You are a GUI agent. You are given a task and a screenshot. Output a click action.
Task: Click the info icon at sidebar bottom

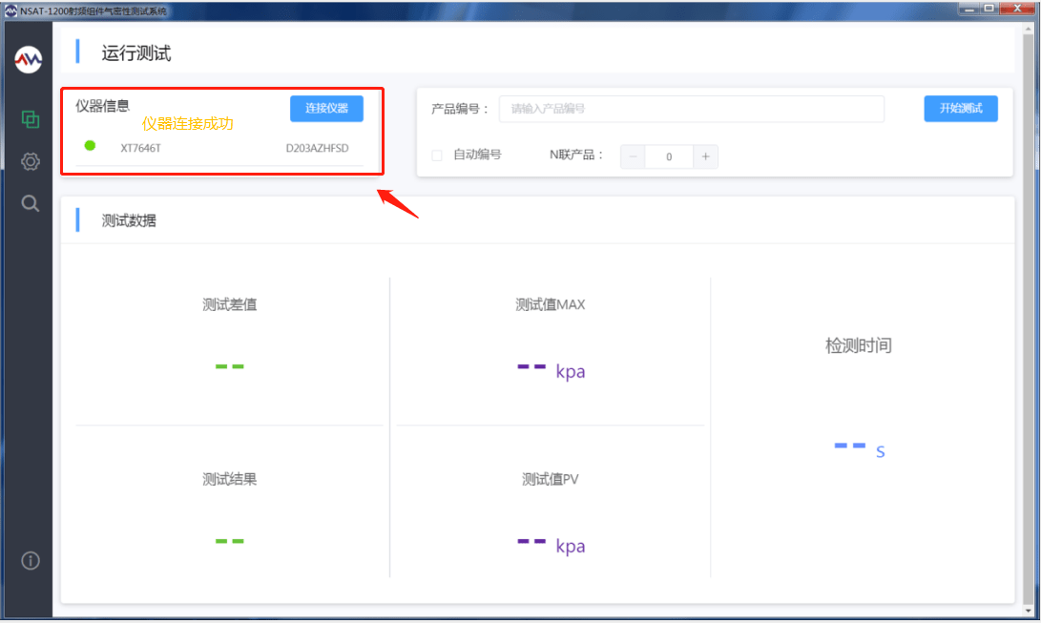[30, 560]
